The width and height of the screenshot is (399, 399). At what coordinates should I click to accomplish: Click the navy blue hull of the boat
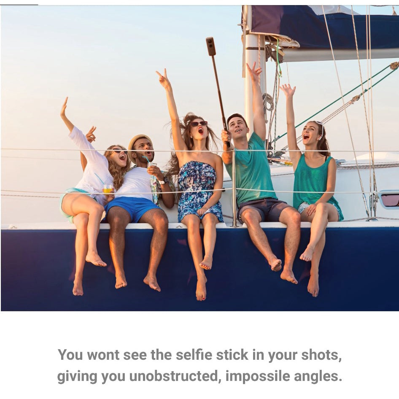(x=200, y=270)
